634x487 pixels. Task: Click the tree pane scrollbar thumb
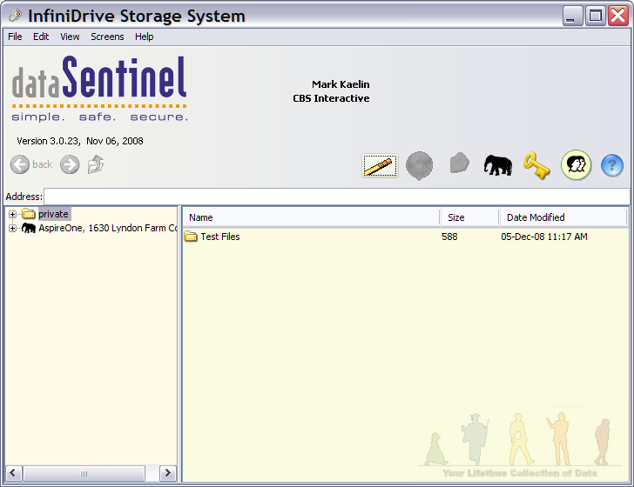click(x=84, y=473)
